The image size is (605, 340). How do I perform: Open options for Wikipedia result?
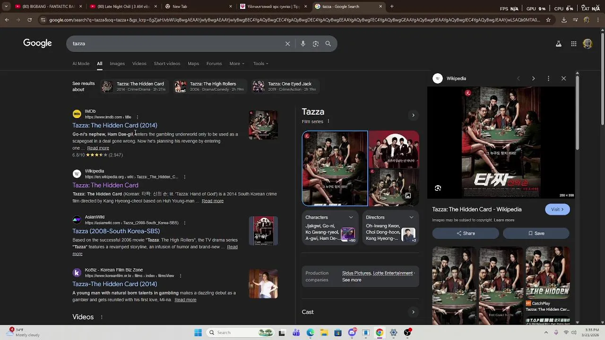tap(184, 177)
